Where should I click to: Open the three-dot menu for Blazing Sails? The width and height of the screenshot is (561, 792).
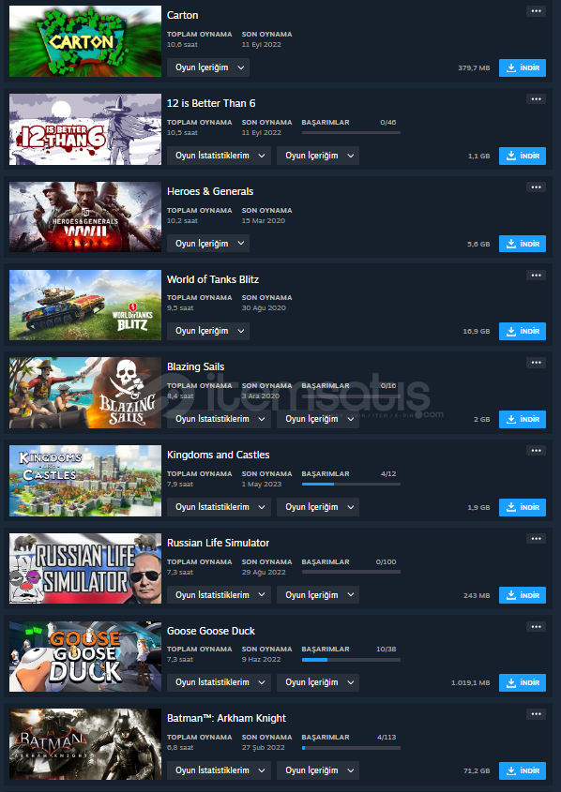[536, 363]
